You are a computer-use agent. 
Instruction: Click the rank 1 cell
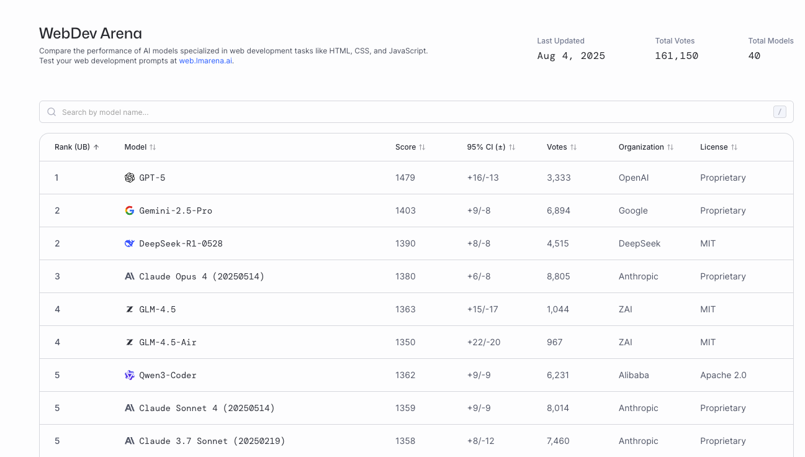pos(56,178)
